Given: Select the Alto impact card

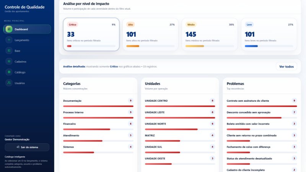Looking at the screenshot, I should [150, 34].
